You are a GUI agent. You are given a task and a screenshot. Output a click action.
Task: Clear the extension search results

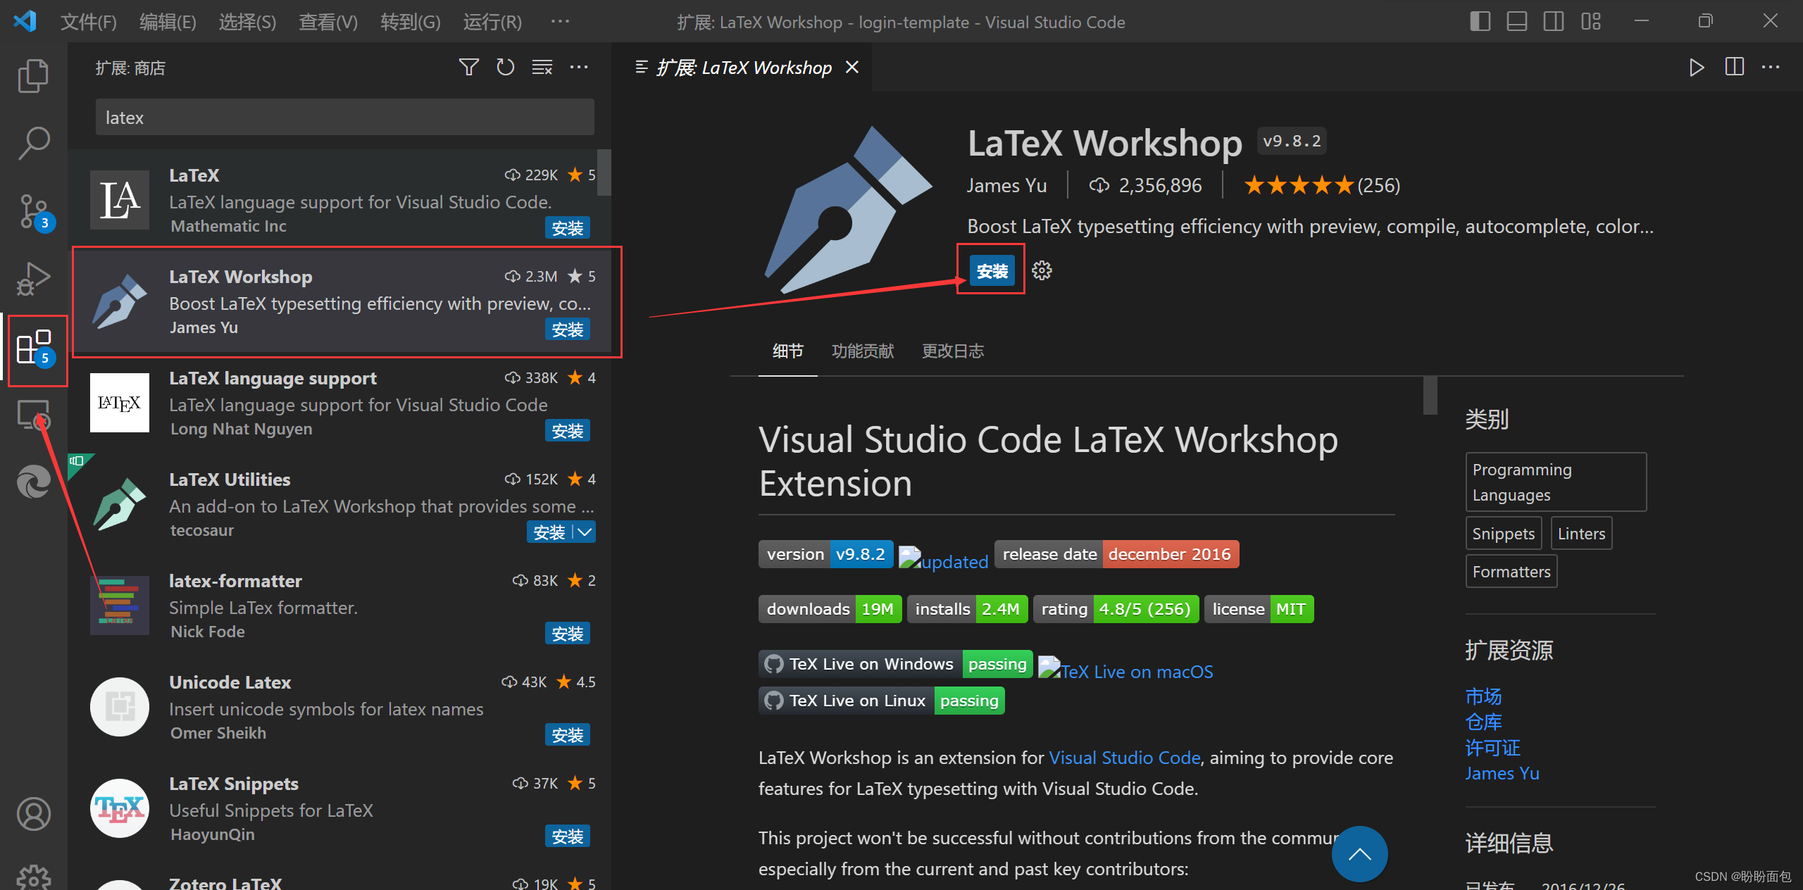tap(542, 67)
